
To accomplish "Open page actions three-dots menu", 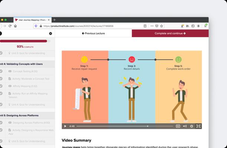I will pyautogui.click(x=152, y=26).
